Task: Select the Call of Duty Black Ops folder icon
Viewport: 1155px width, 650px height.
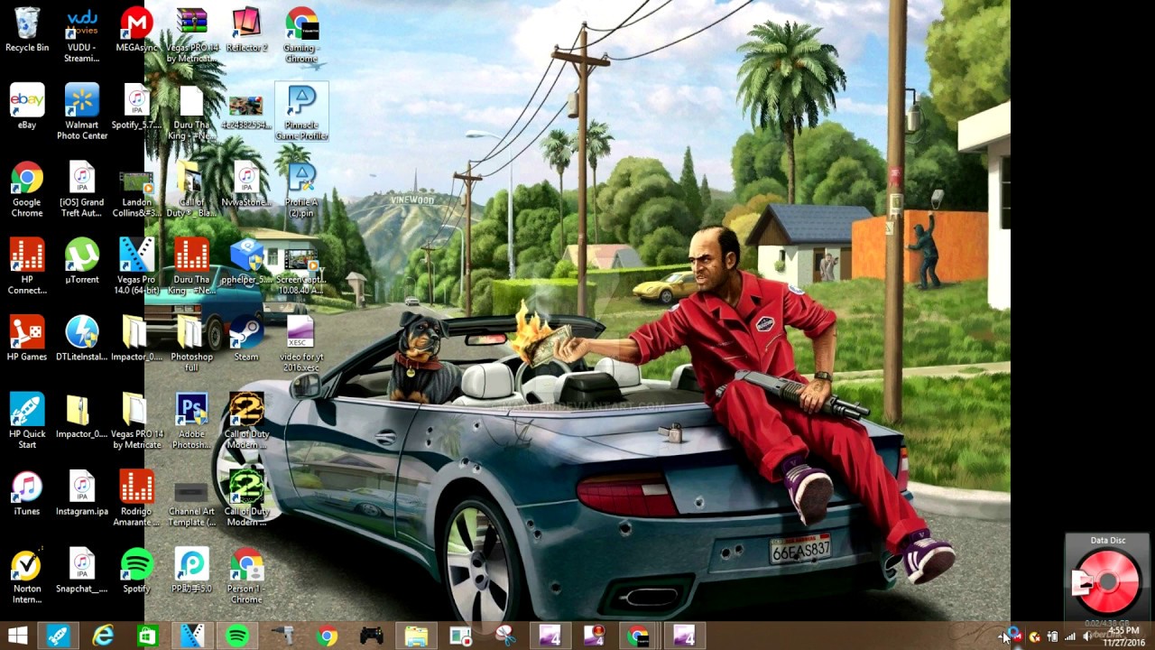Action: (x=191, y=190)
